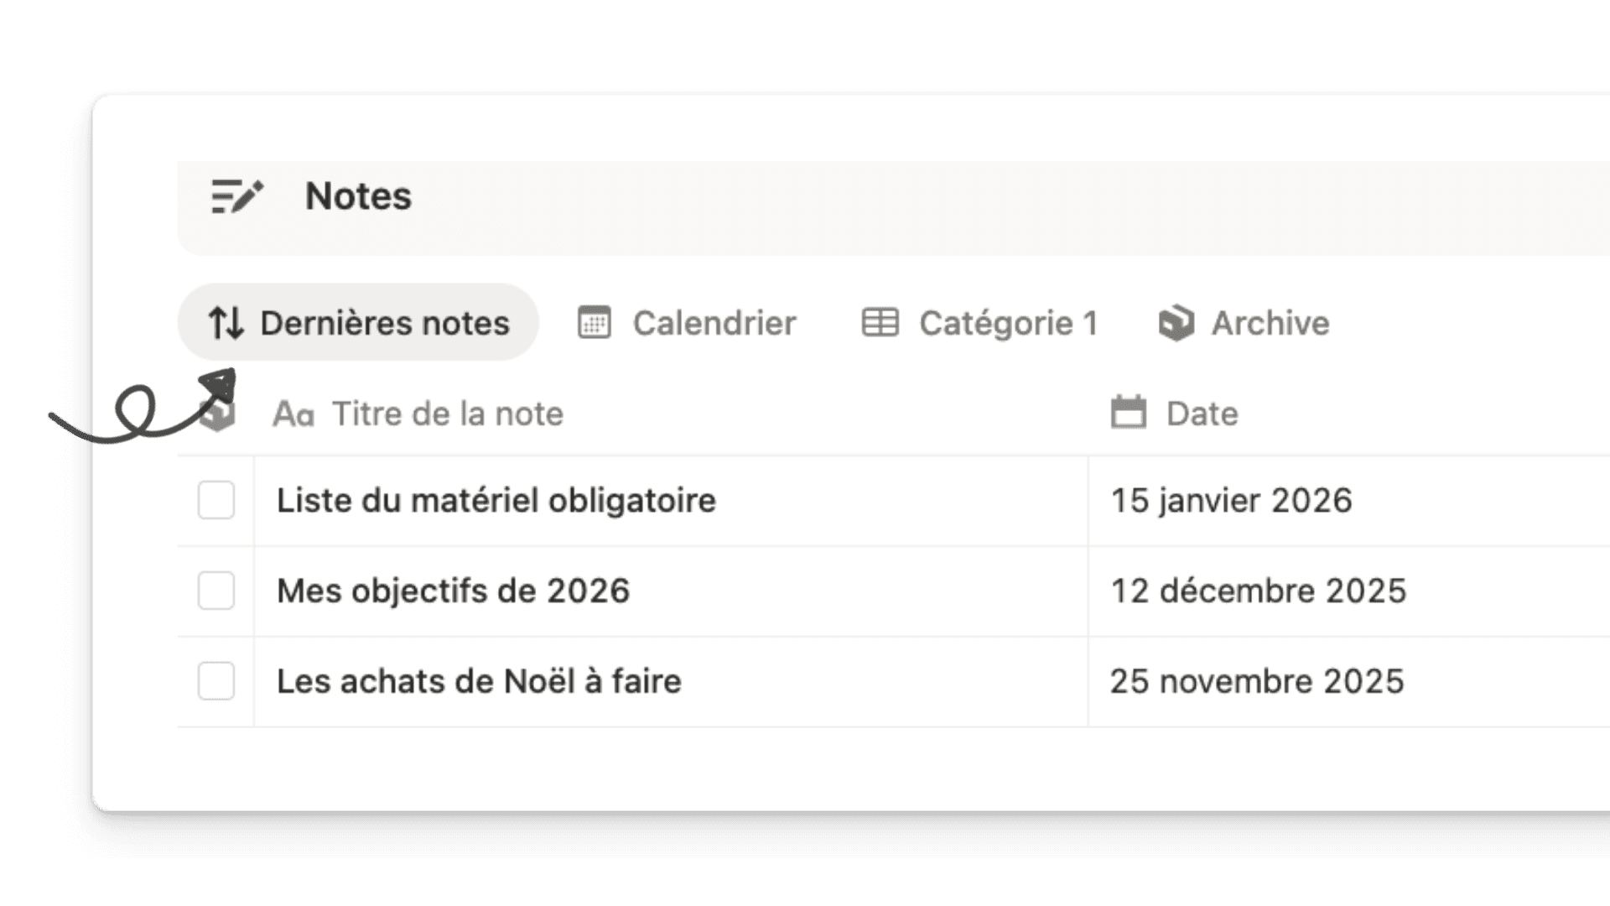Select the 15 janvier 2026 date cell
Image resolution: width=1610 pixels, height=906 pixels.
click(x=1232, y=501)
